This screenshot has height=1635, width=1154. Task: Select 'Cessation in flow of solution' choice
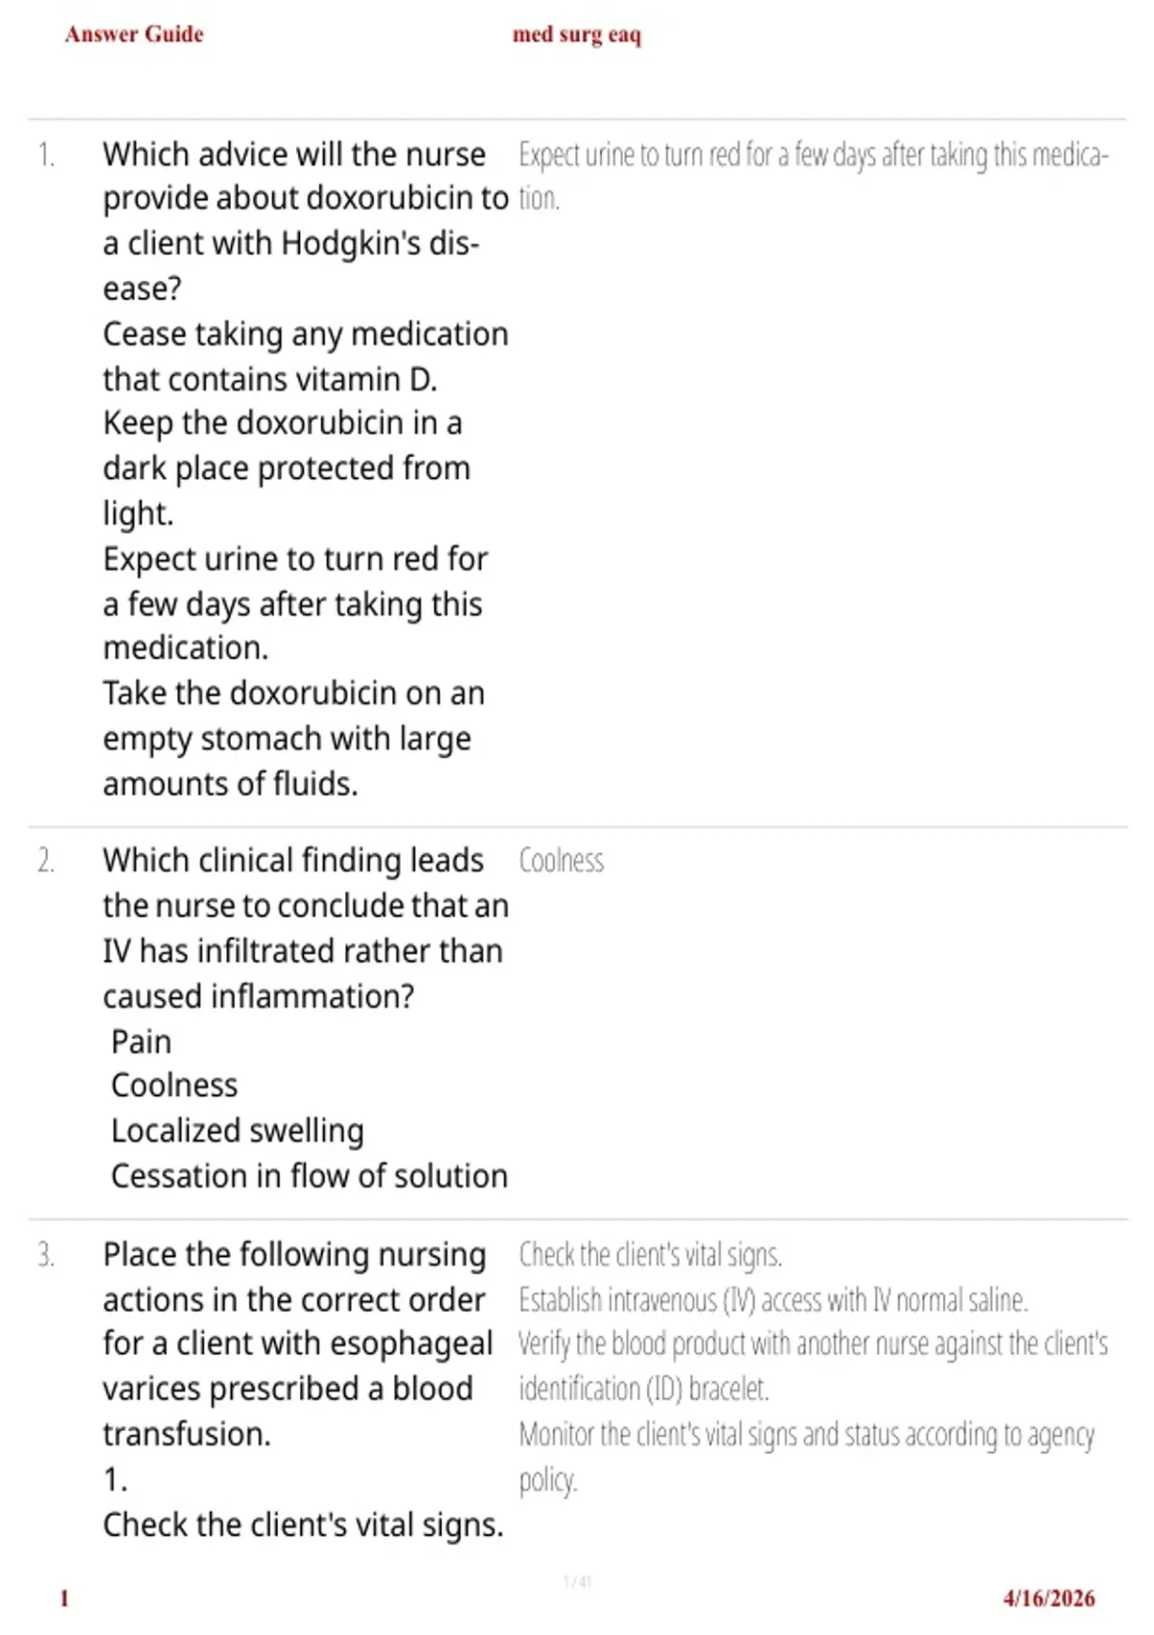(x=310, y=1176)
